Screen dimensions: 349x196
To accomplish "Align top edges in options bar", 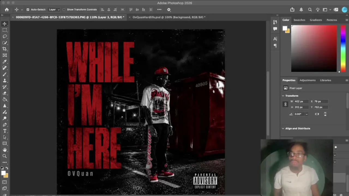I will pos(131,10).
